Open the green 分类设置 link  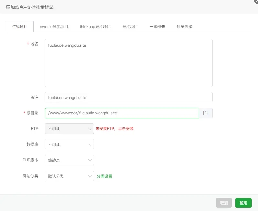(x=104, y=176)
